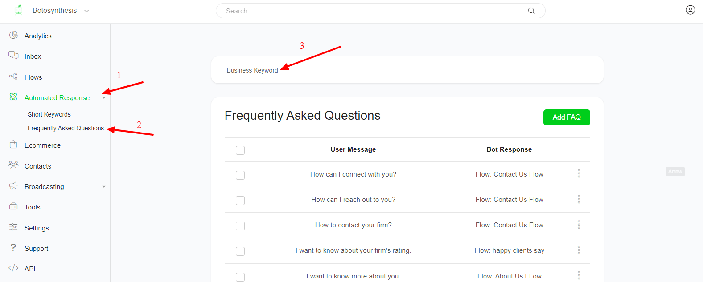Click the Tools toolbox icon
This screenshot has height=282, width=703.
click(13, 206)
